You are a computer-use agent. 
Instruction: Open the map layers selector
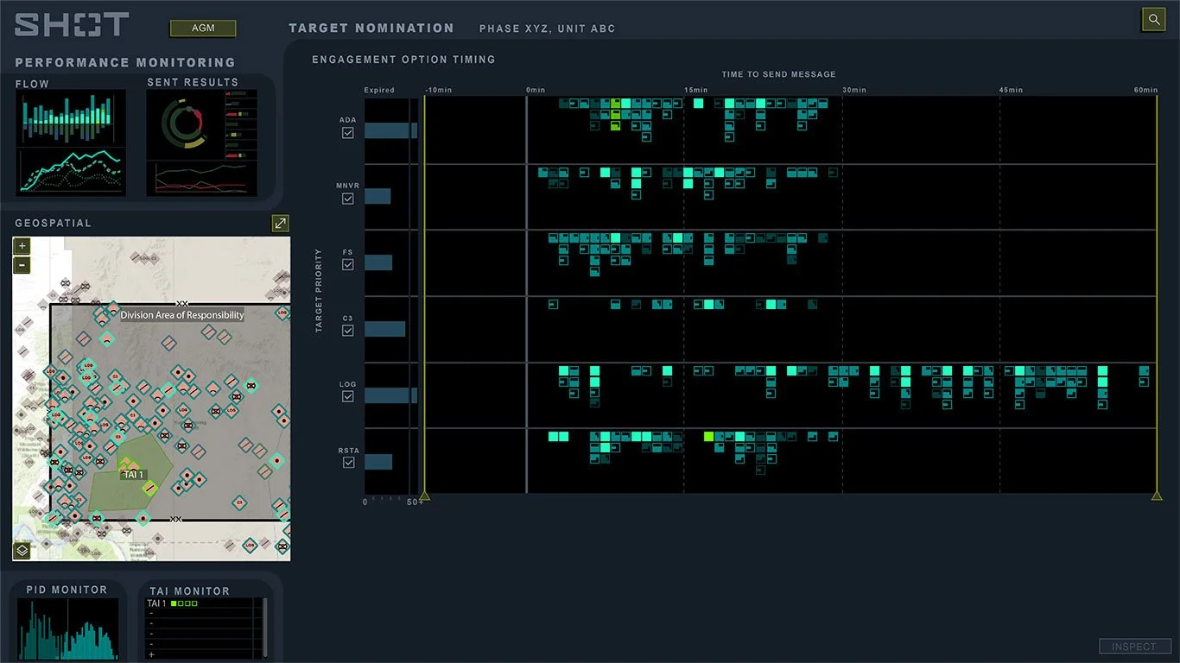21,550
